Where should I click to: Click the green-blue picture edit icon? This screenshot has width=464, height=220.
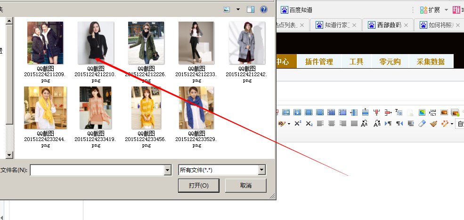422,112
